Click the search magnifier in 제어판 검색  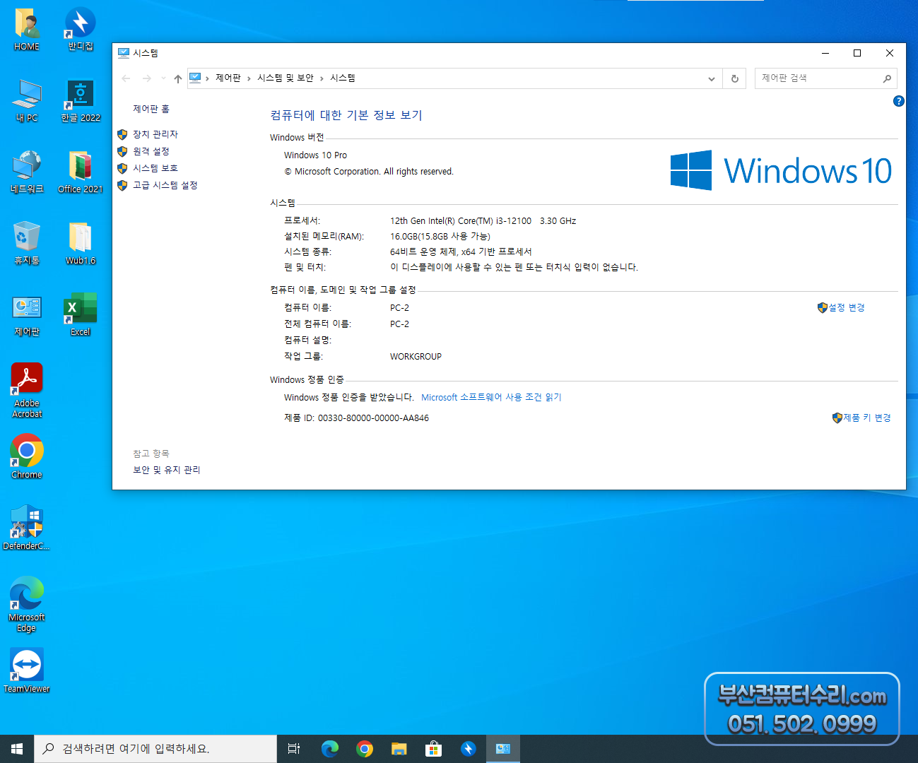click(x=887, y=78)
